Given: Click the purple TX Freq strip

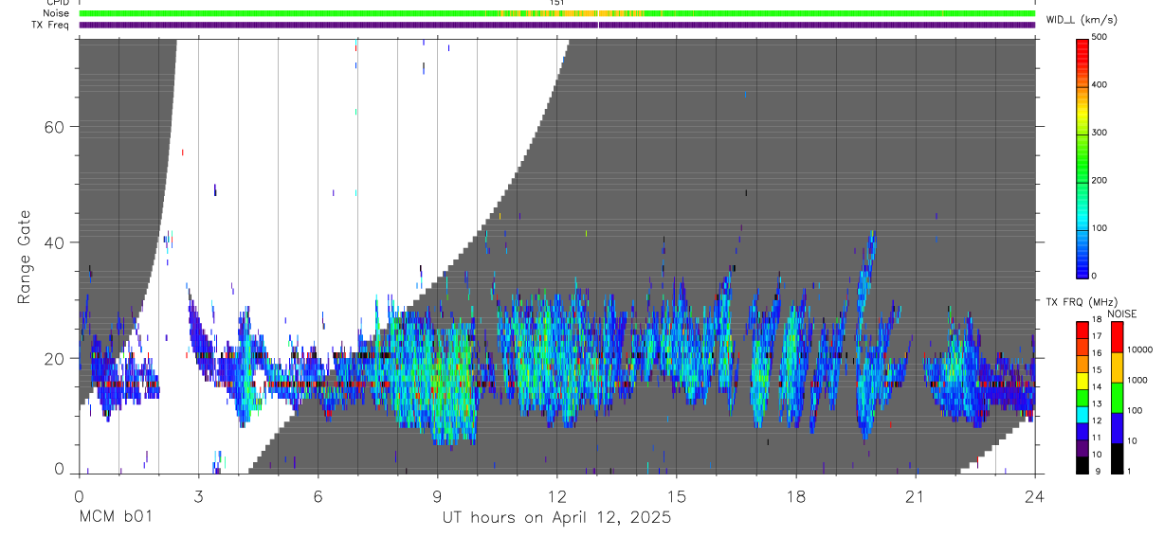Looking at the screenshot, I should tap(379, 26).
